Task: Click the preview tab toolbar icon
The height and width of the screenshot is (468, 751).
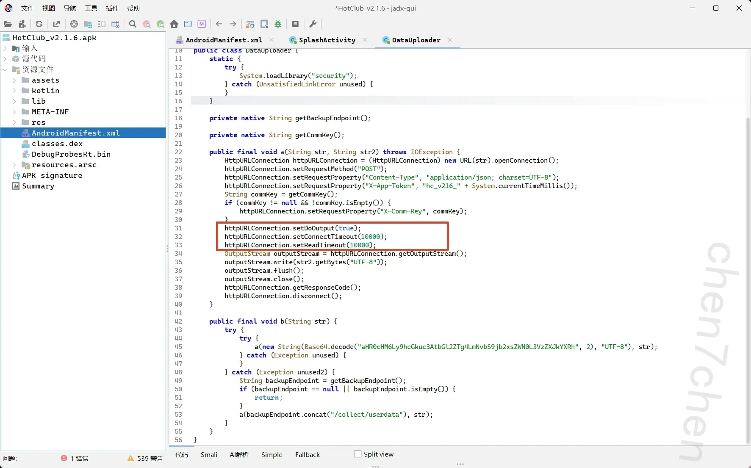Action: (x=102, y=24)
